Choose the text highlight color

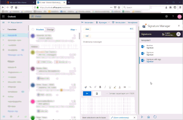click(115, 87)
